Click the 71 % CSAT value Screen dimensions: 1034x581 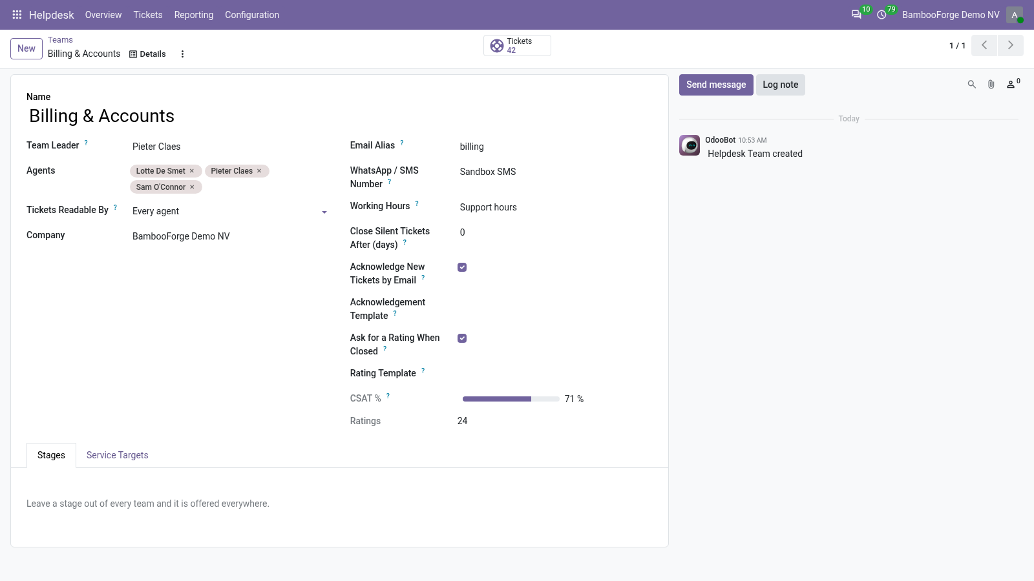574,399
